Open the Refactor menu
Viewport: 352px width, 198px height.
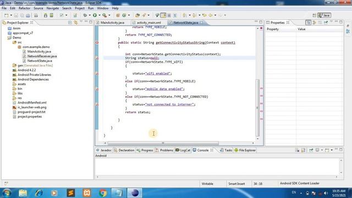point(24,8)
